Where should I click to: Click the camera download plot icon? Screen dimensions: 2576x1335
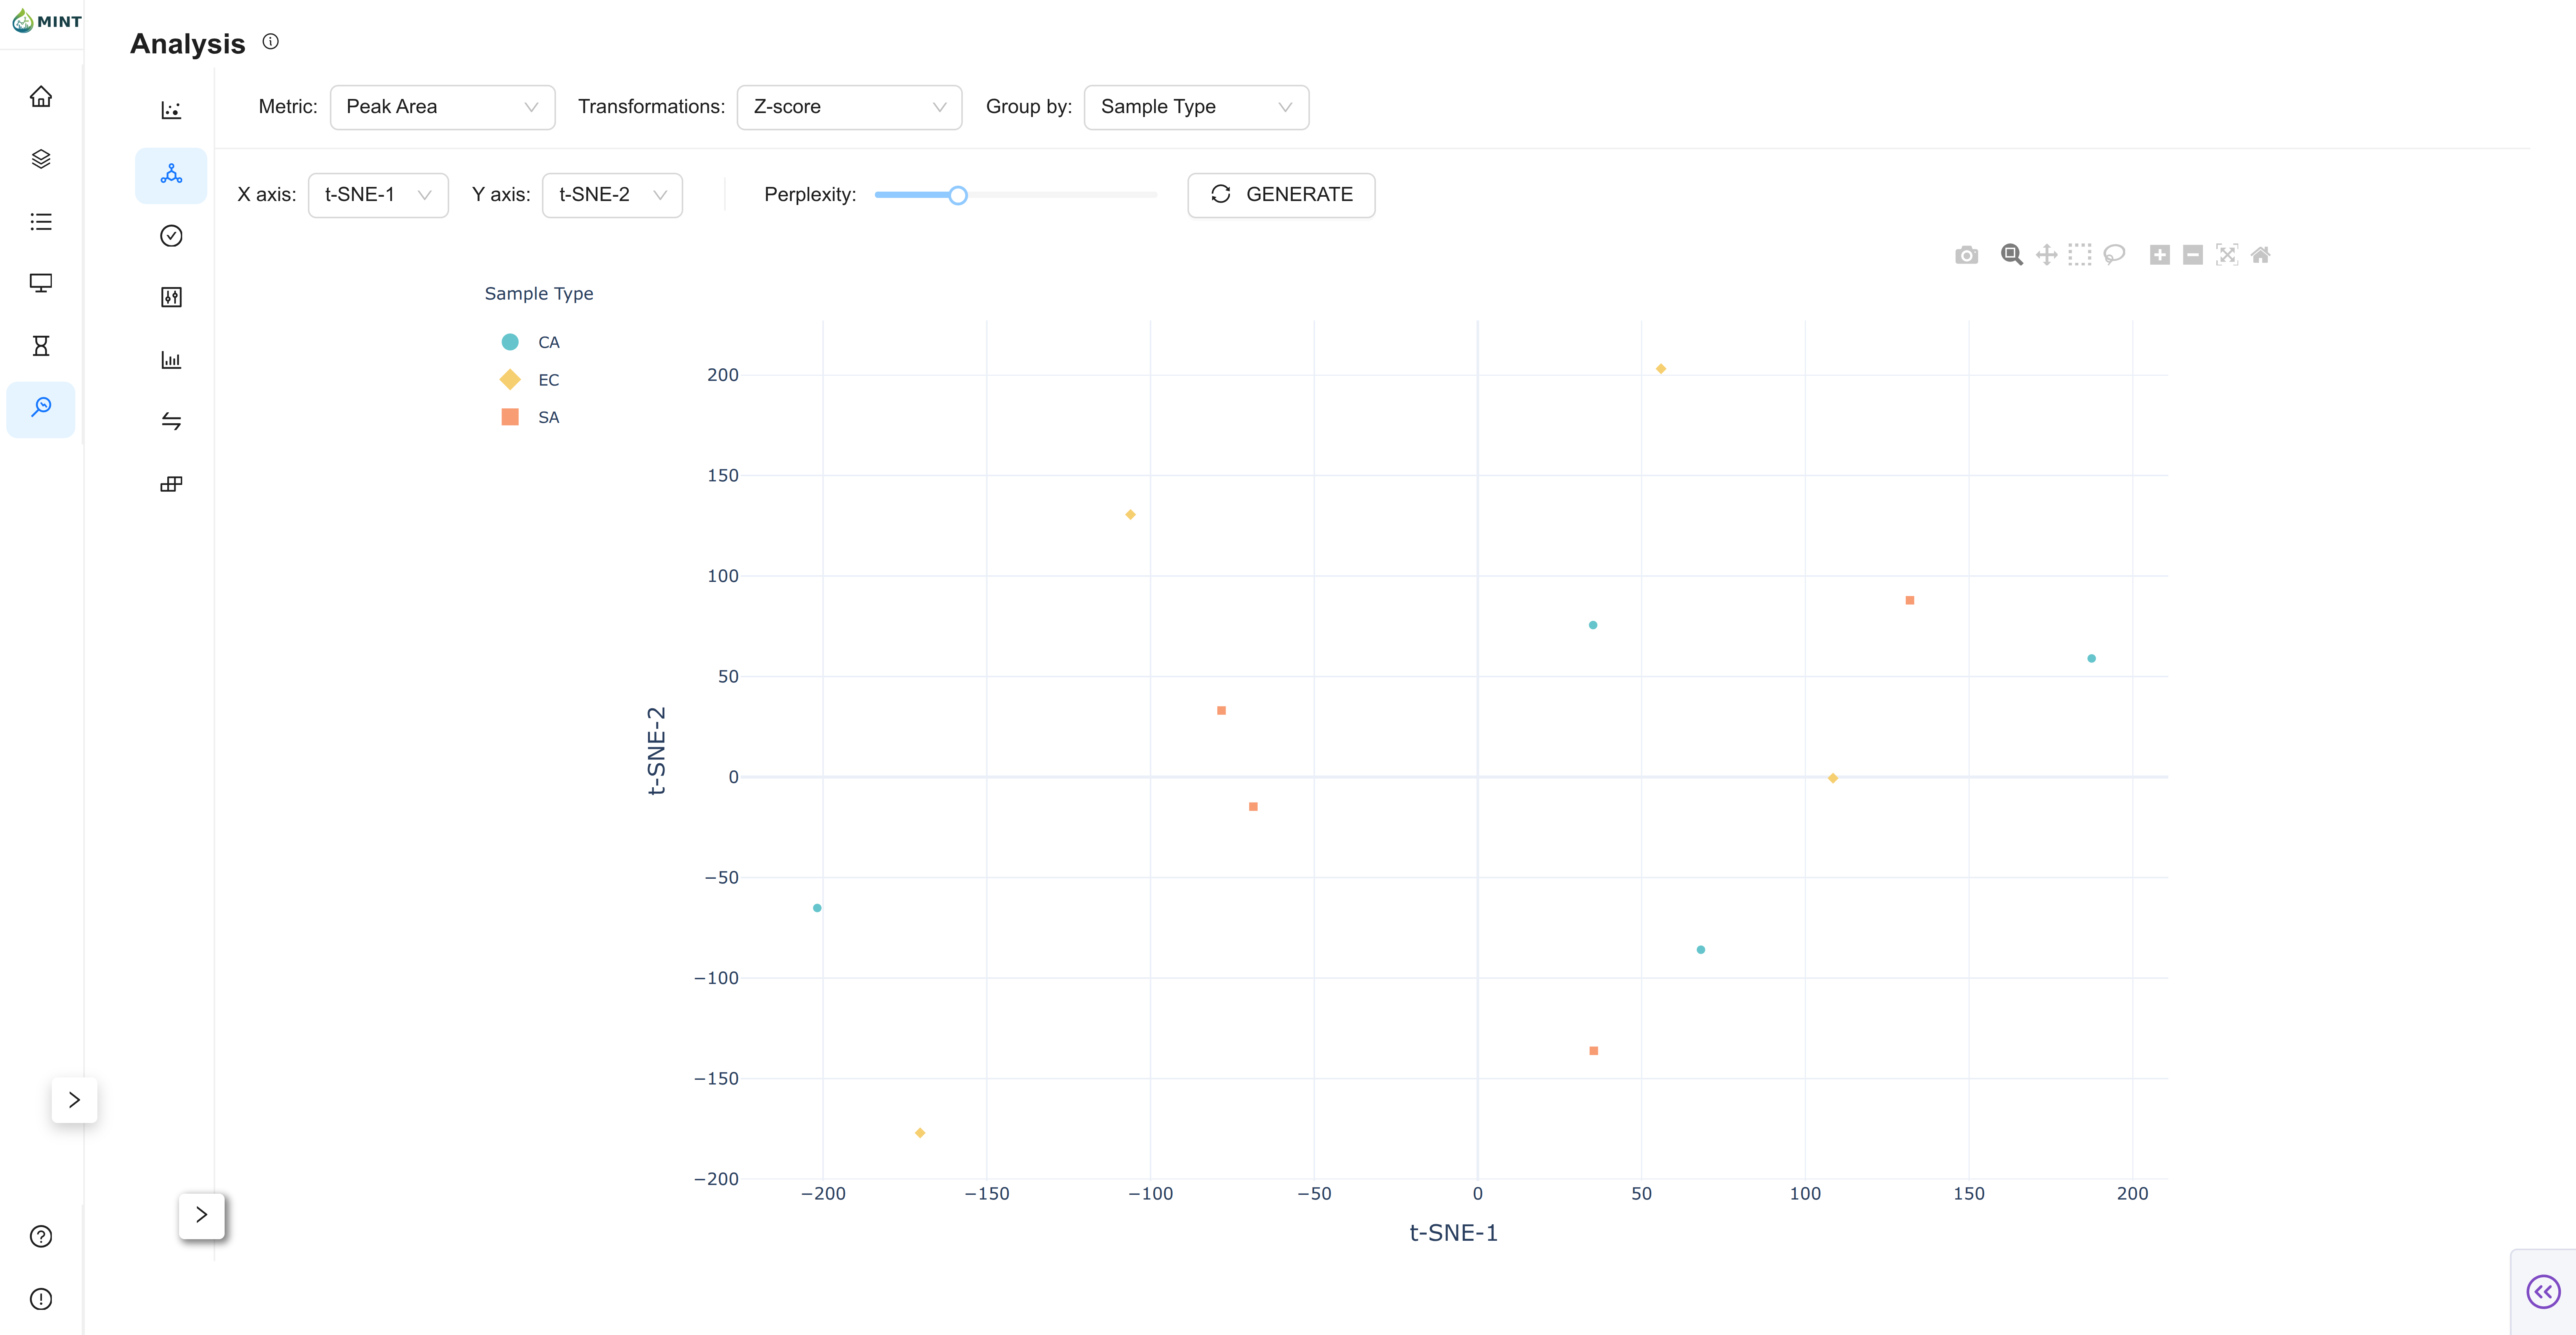1966,255
